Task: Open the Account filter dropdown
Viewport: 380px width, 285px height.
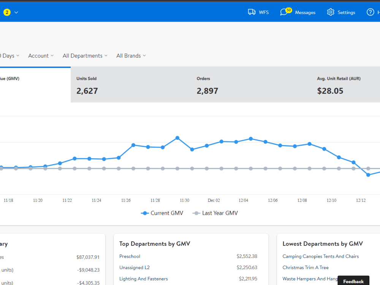Action: [x=41, y=56]
